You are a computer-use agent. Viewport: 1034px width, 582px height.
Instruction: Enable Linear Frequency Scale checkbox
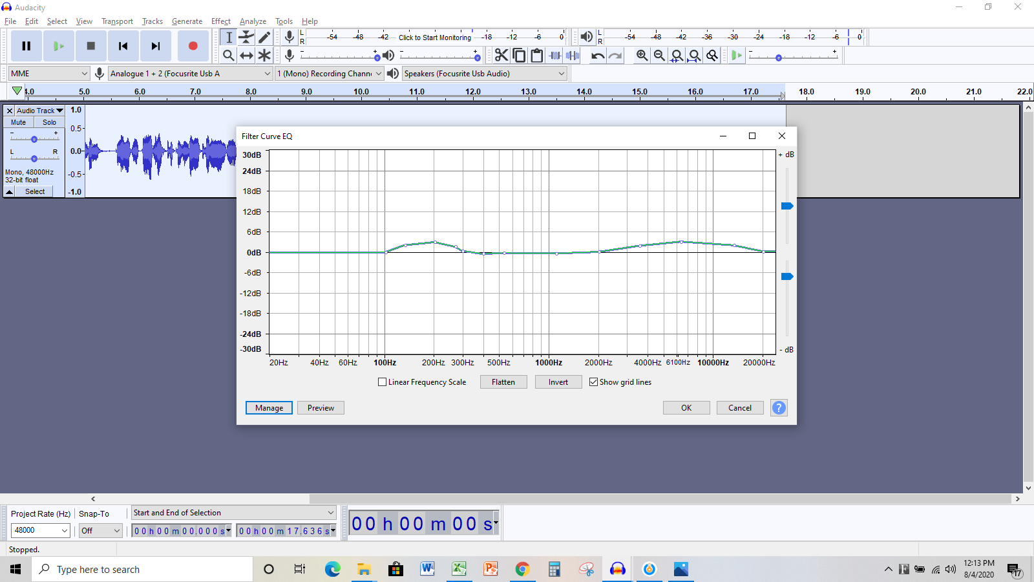[x=383, y=382]
